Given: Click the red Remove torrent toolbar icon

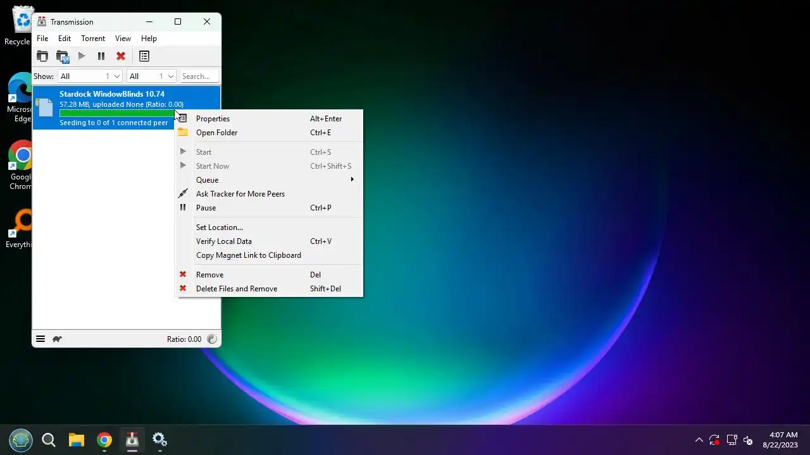Looking at the screenshot, I should pos(121,56).
